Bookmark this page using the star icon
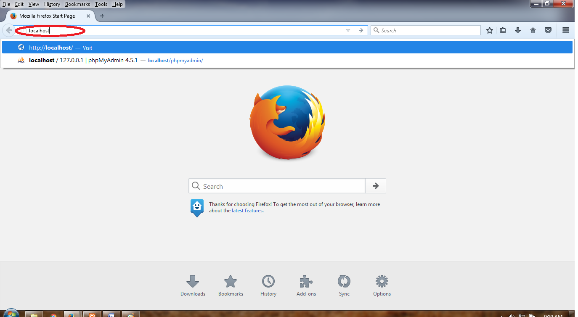 (489, 30)
